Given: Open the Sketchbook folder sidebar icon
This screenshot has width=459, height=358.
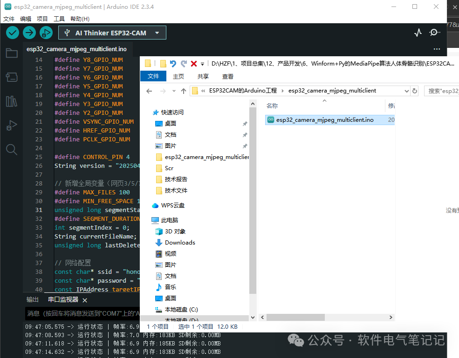Looking at the screenshot, I should click(12, 53).
